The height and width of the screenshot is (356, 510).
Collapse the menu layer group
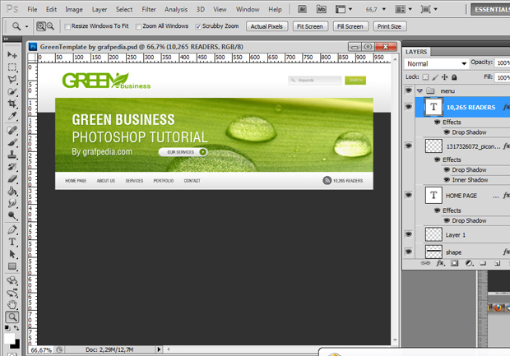pyautogui.click(x=420, y=91)
